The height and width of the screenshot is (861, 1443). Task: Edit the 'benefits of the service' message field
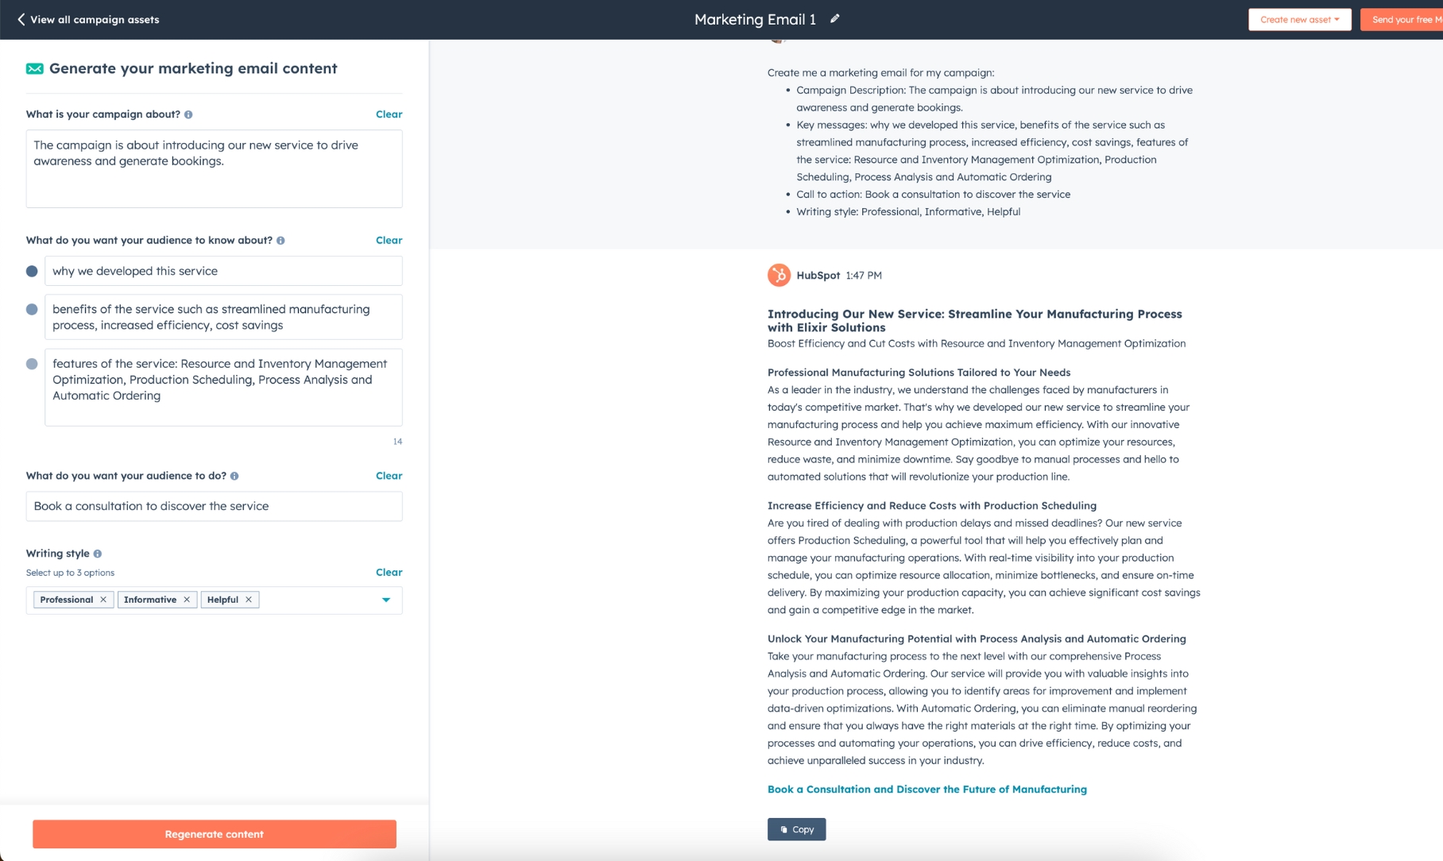coord(223,317)
